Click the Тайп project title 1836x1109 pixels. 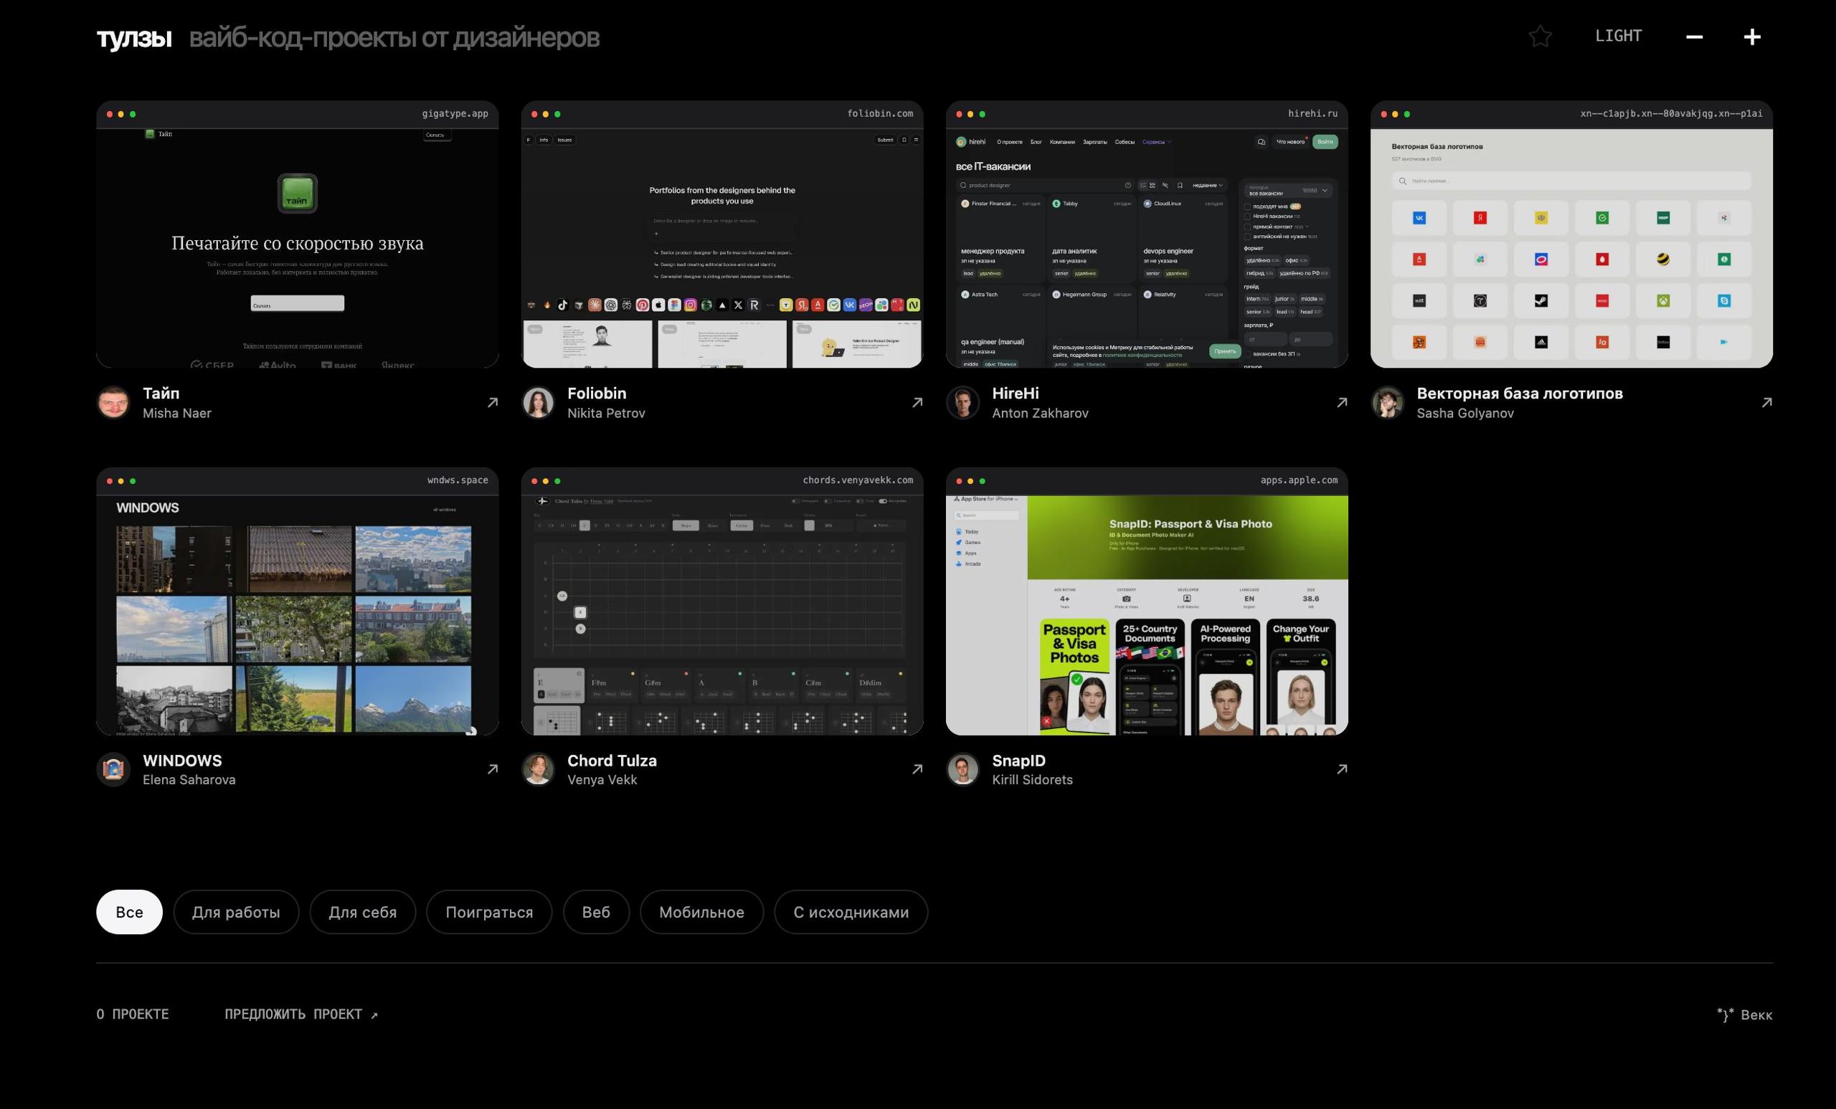pos(161,394)
